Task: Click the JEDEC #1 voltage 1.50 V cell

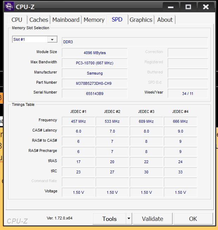Action: point(78,192)
